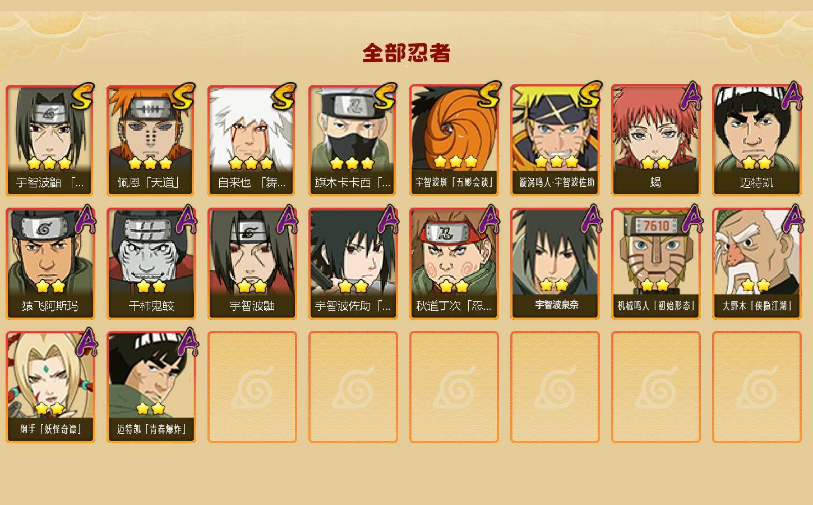Screen dimensions: 813x505
Task: Select the 干柿鬼鲛 ninja card
Action: pos(151,264)
